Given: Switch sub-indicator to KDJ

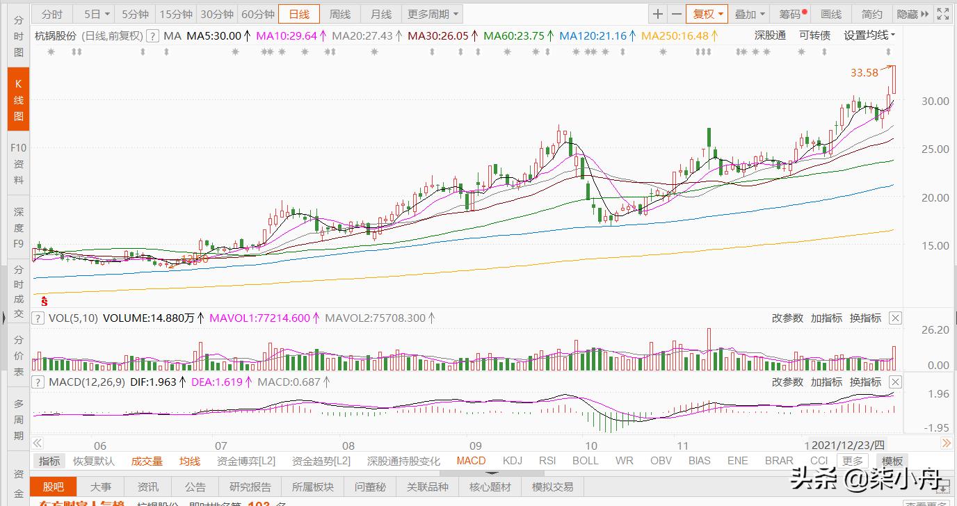Looking at the screenshot, I should 513,461.
